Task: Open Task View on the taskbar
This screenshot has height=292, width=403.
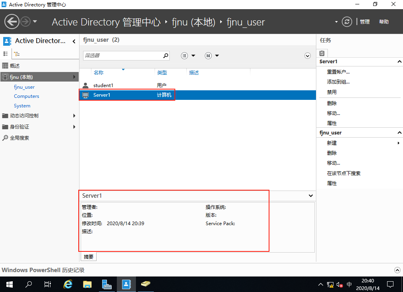Action: tap(48, 284)
